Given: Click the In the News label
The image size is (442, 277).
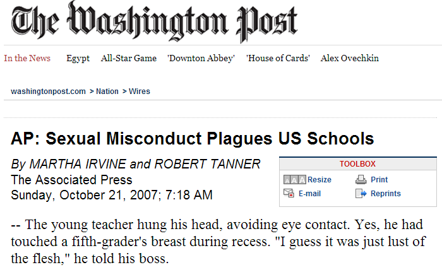Looking at the screenshot, I should click(27, 58).
